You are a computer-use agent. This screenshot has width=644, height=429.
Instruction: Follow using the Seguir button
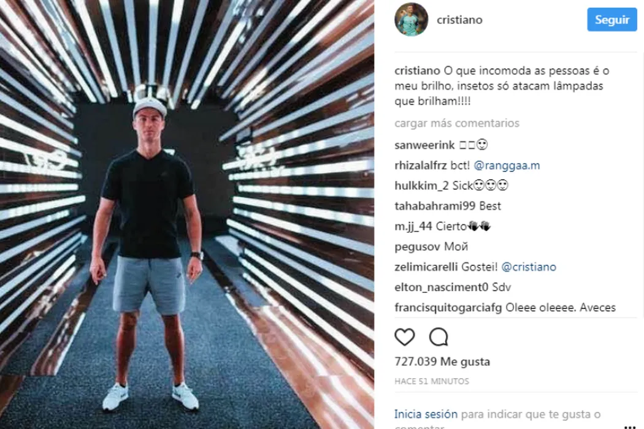point(612,19)
